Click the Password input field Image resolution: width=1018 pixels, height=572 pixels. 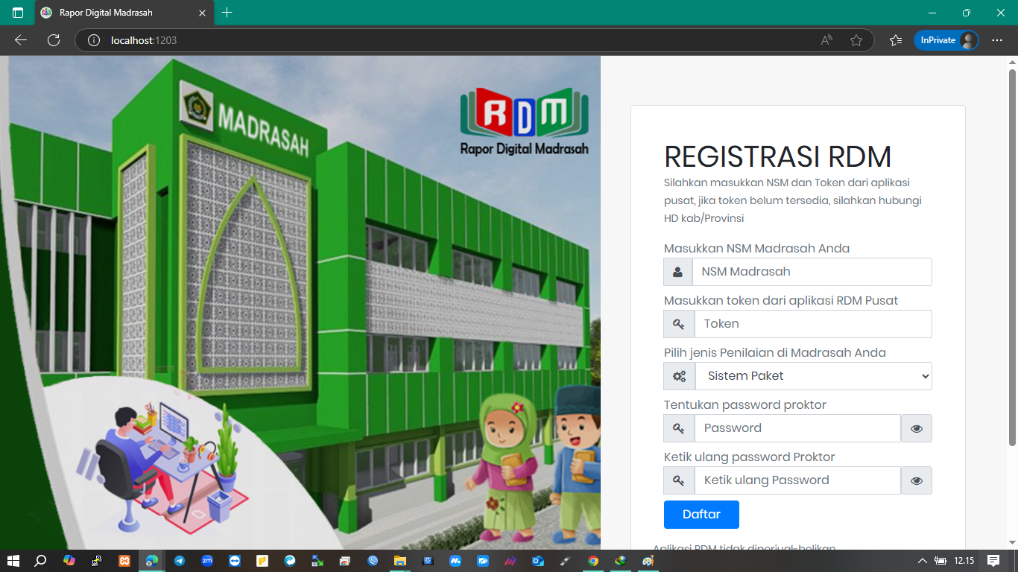(797, 428)
